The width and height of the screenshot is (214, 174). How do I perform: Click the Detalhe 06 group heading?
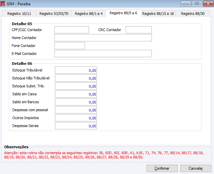(x=22, y=64)
